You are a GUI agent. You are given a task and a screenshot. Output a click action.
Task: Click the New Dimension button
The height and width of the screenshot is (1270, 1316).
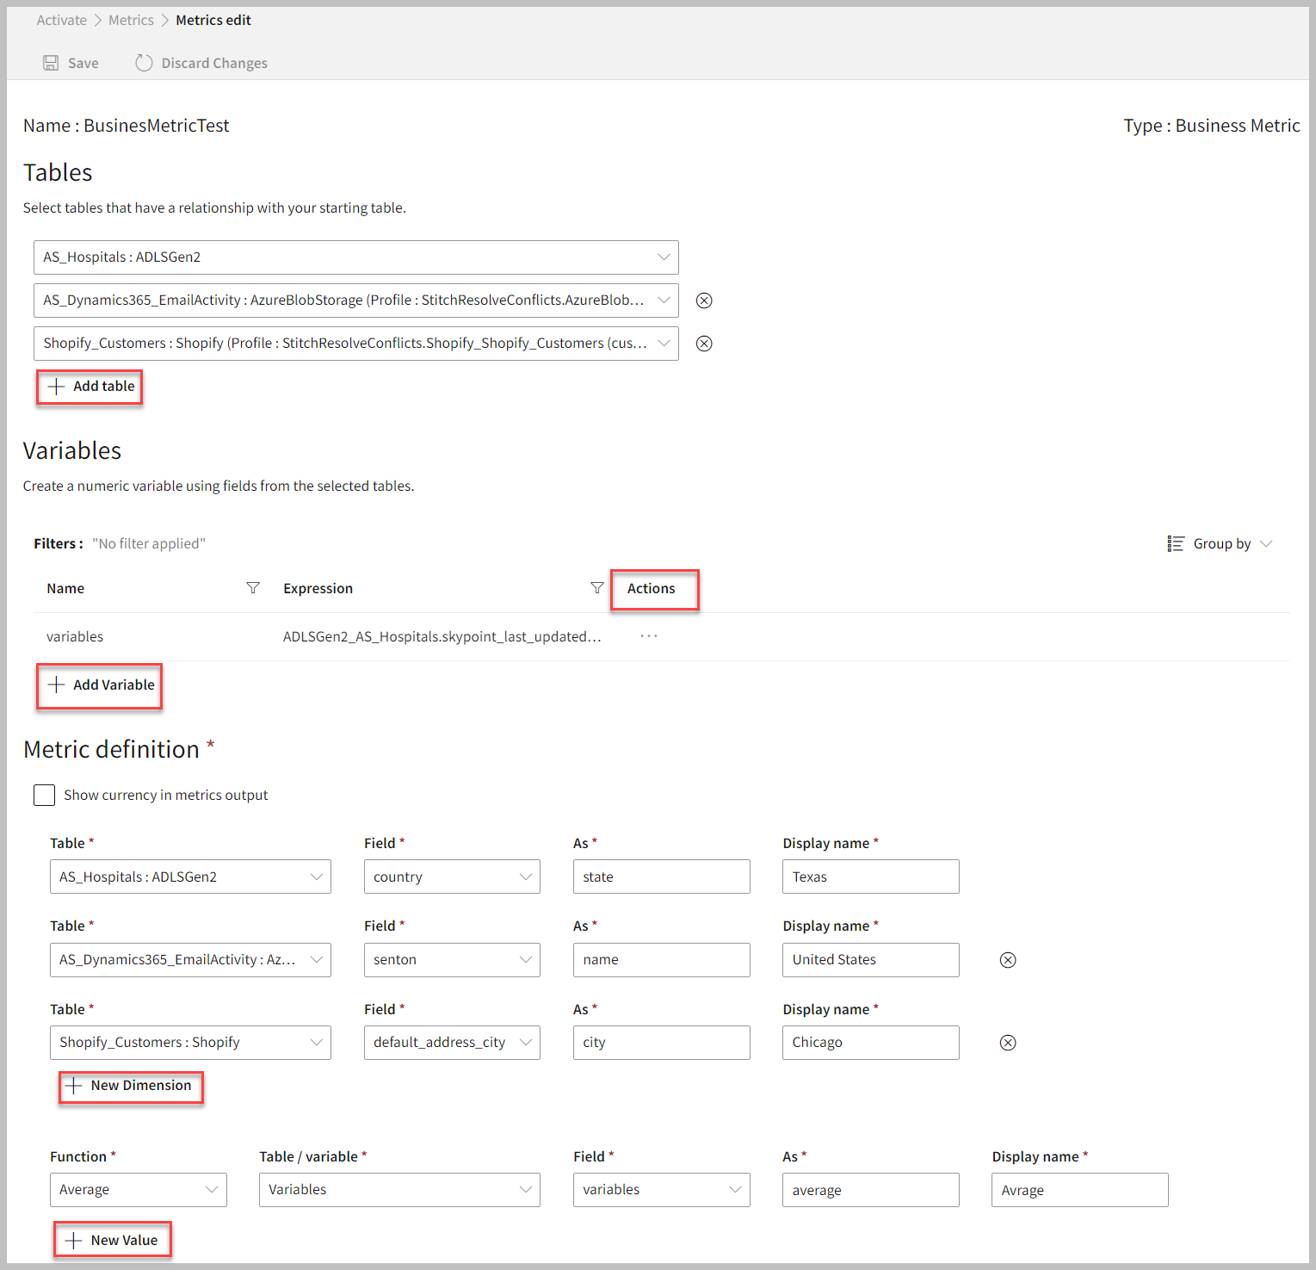tap(131, 1087)
